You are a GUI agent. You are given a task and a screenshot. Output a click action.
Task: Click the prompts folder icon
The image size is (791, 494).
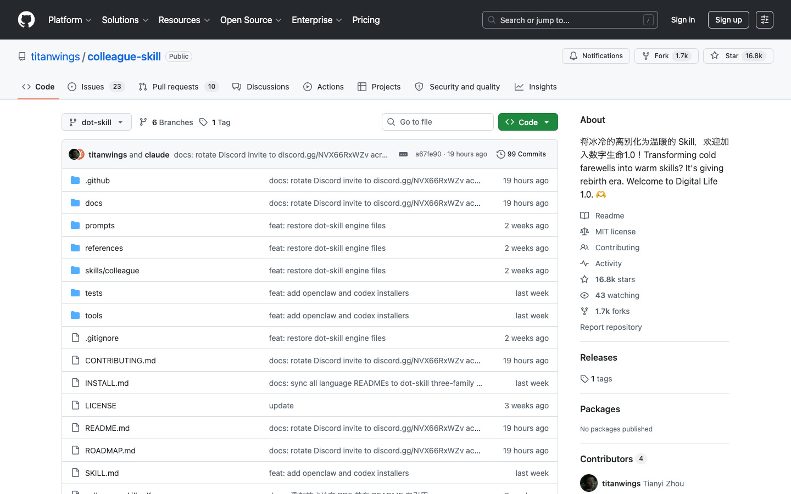click(75, 225)
